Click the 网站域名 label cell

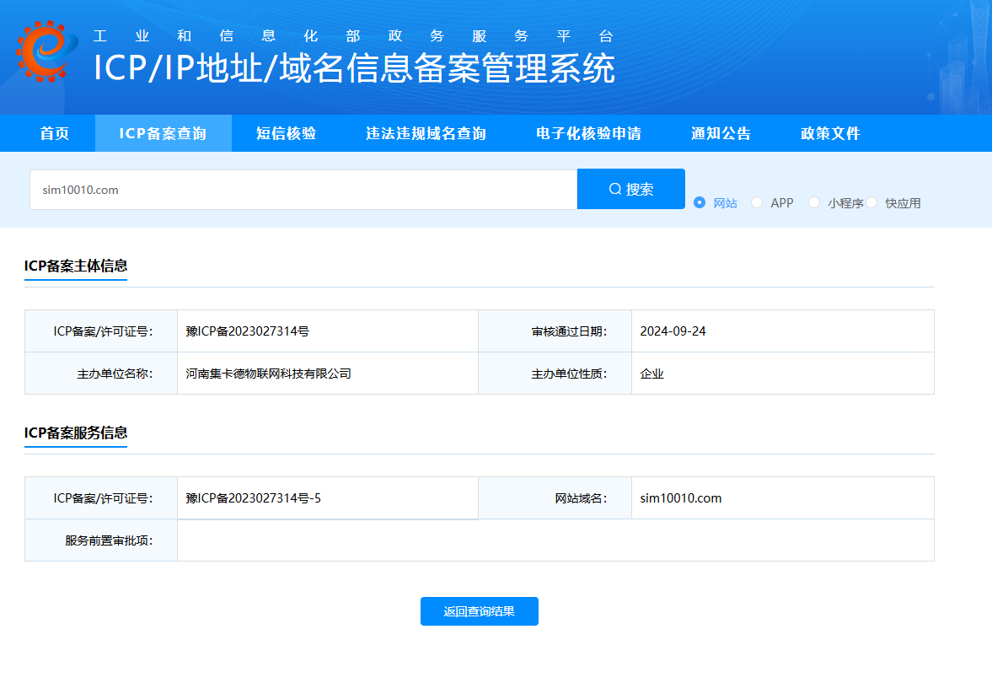[x=555, y=498]
